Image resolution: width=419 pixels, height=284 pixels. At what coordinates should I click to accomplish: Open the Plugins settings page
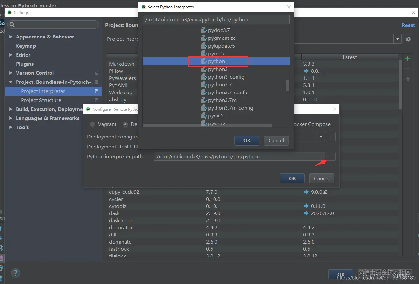click(25, 64)
